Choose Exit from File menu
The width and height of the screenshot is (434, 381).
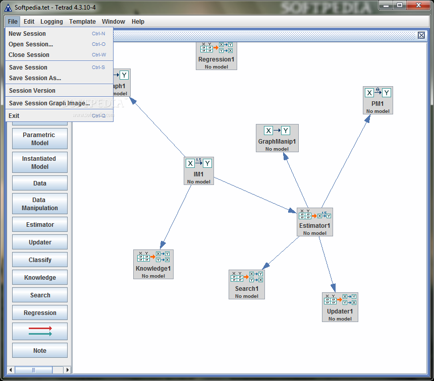coord(59,116)
